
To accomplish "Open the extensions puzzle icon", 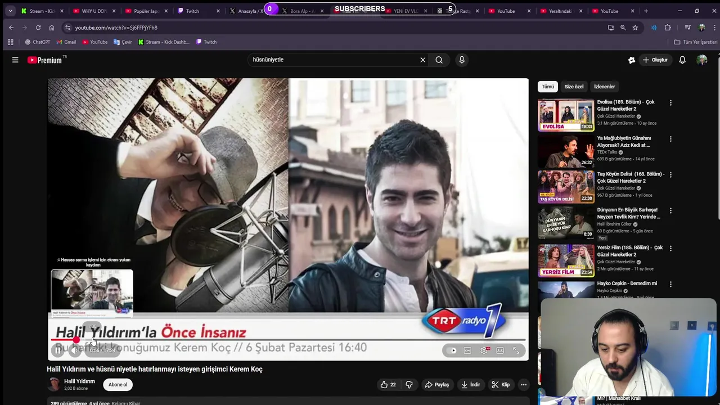I will coord(668,28).
